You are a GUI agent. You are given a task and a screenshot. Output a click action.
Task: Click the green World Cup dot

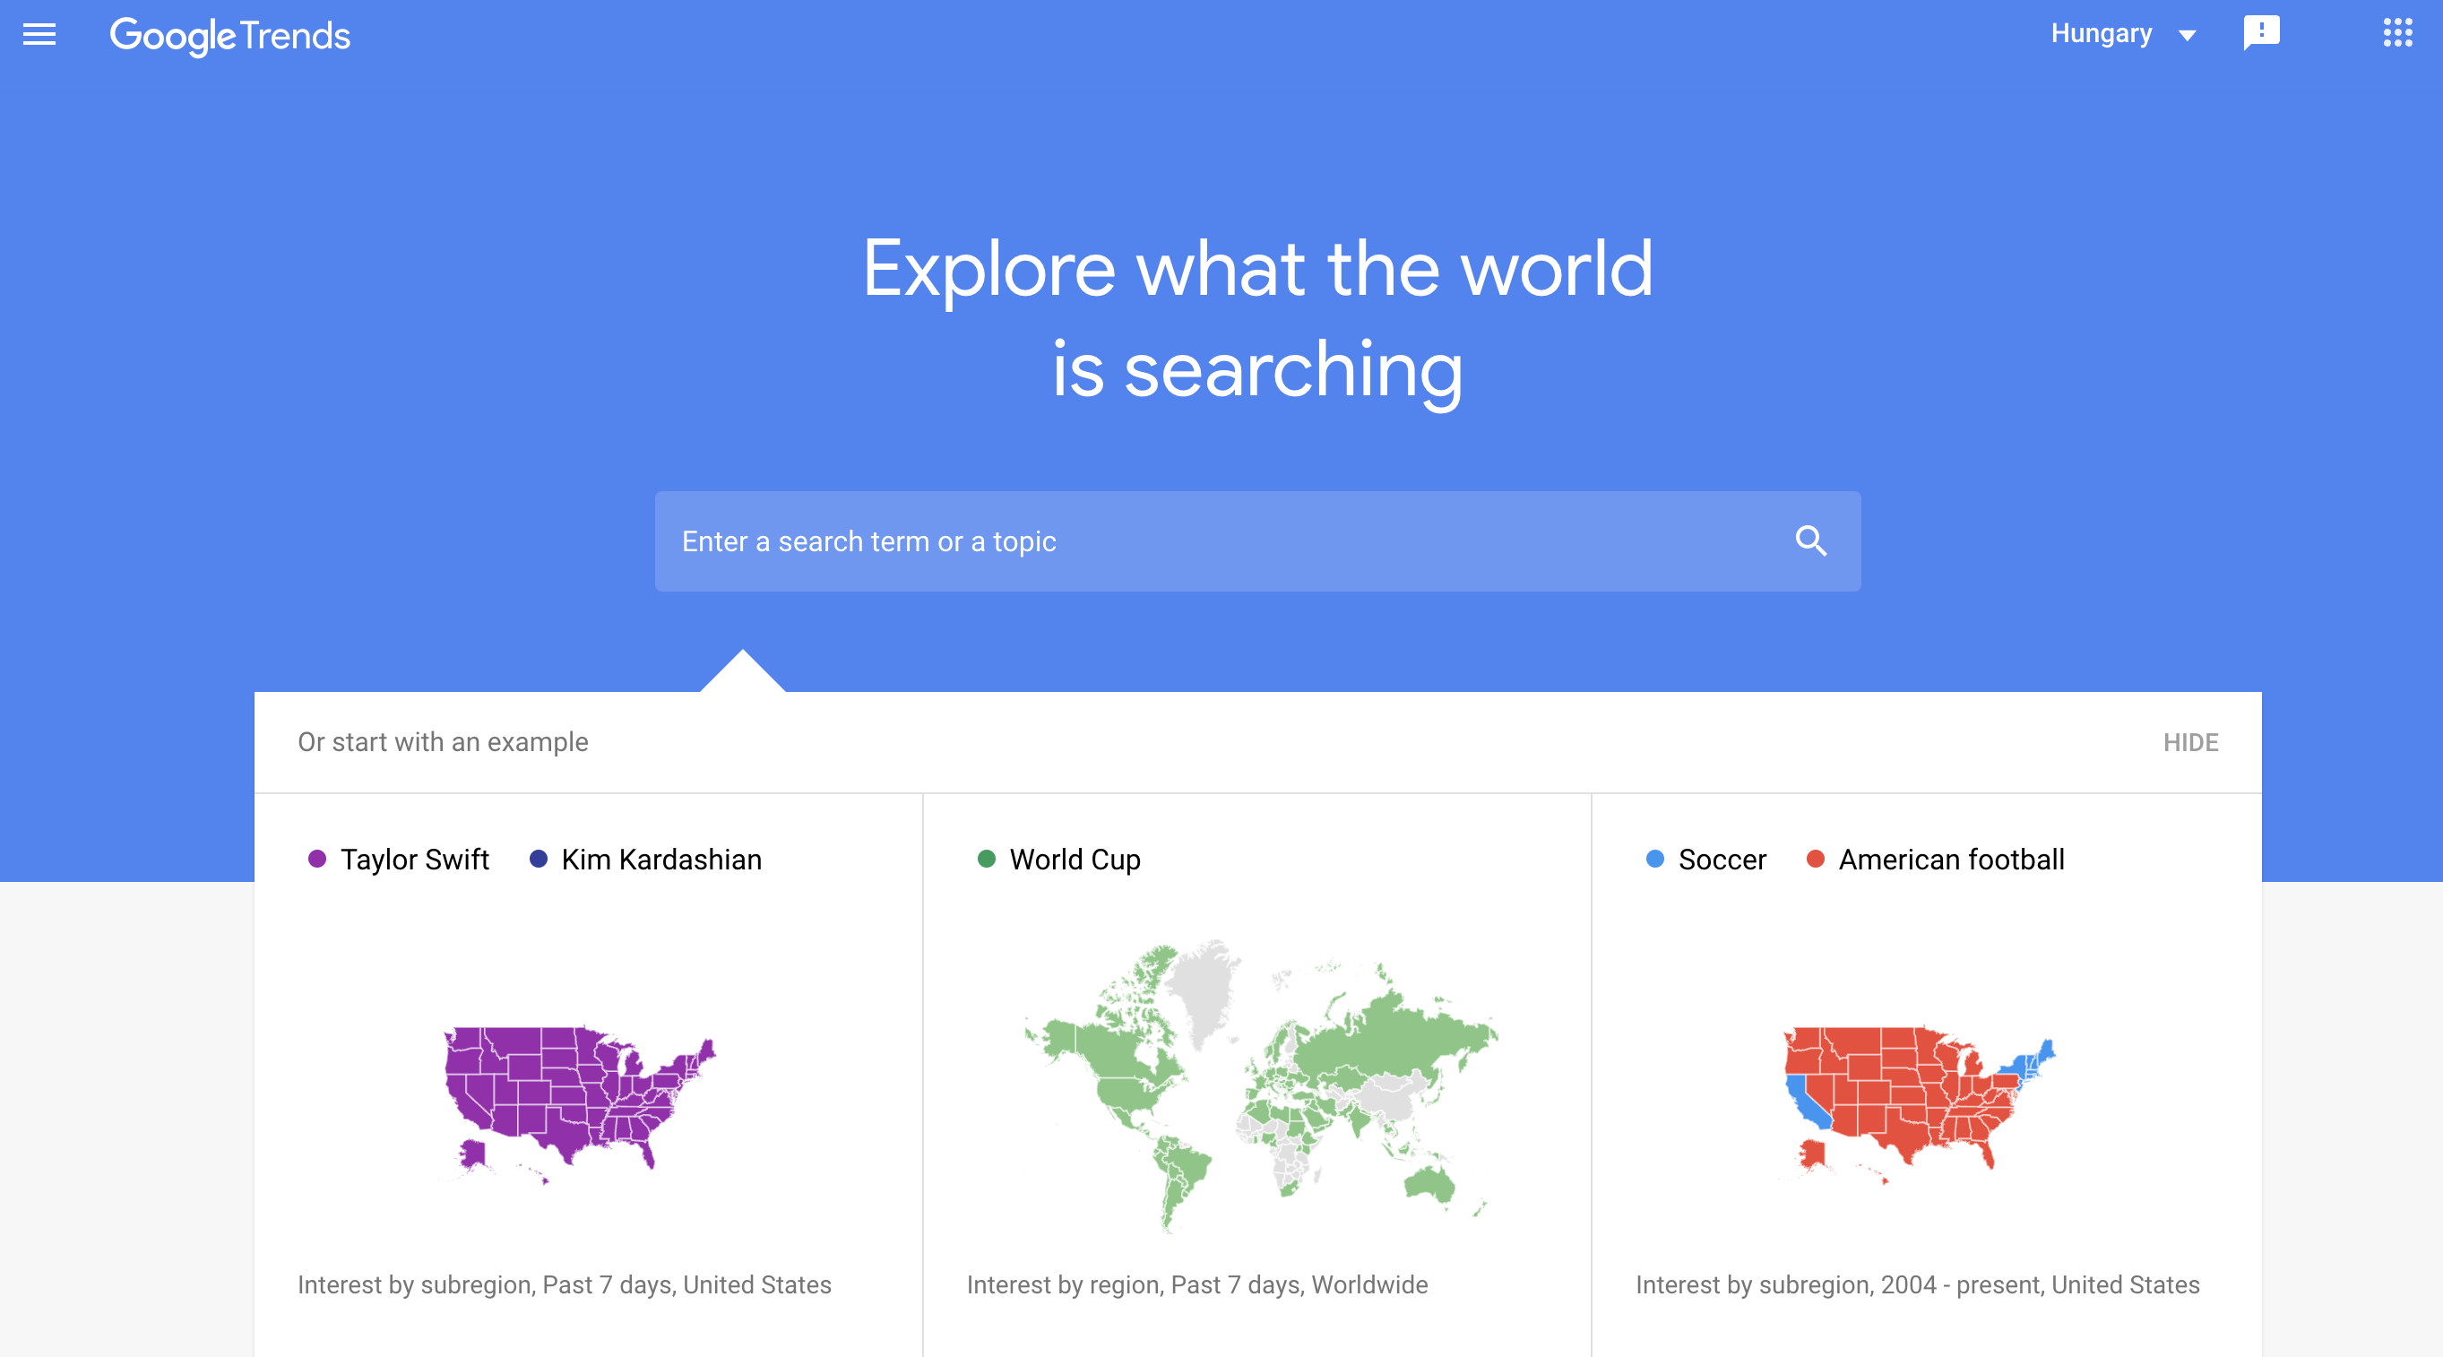click(987, 860)
